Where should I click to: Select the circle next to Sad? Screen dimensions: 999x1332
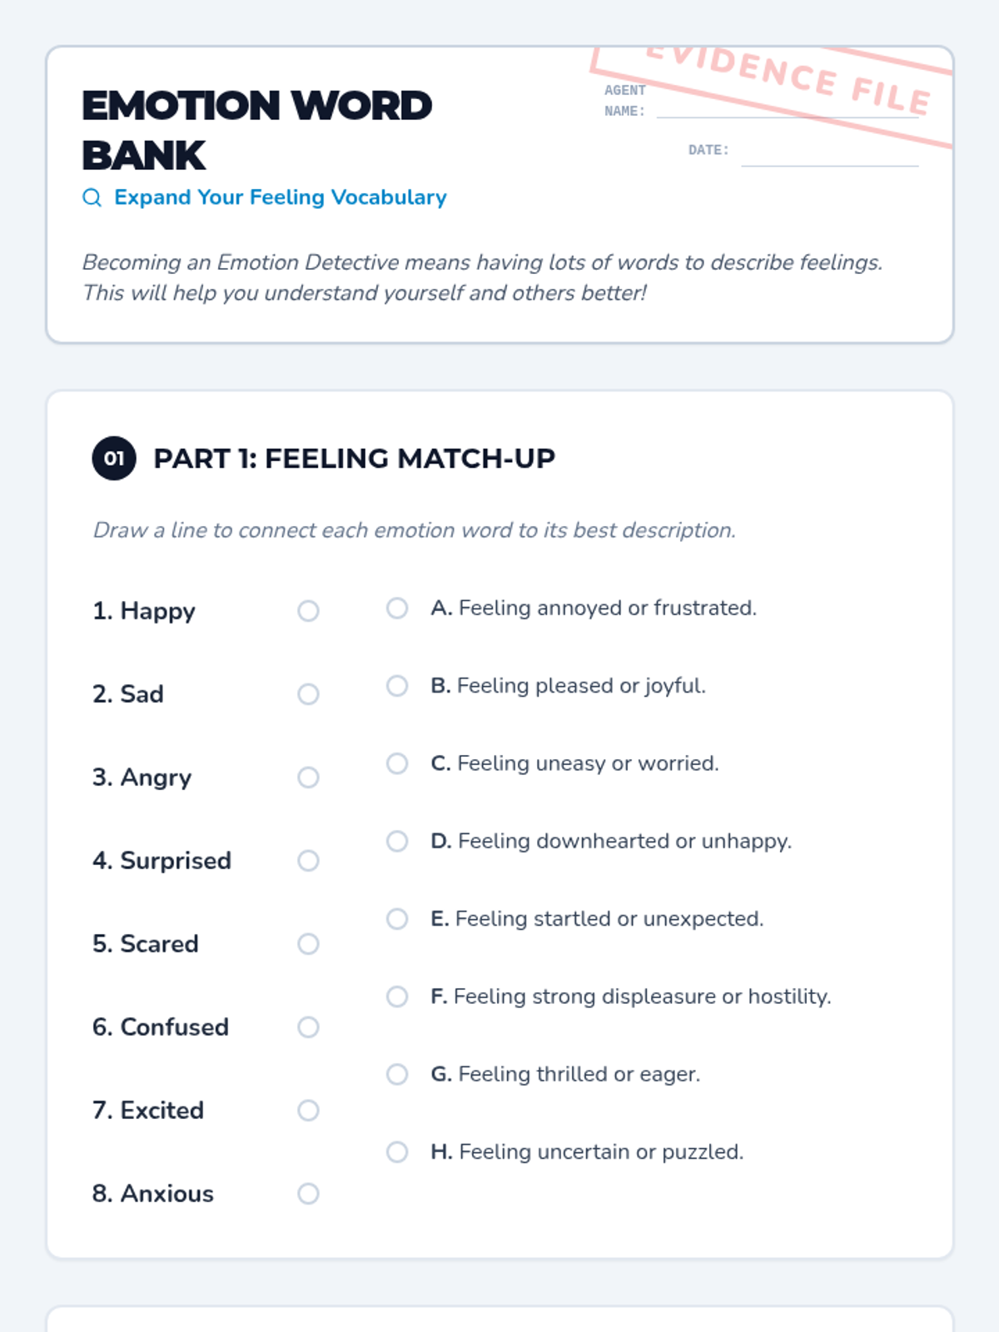308,694
